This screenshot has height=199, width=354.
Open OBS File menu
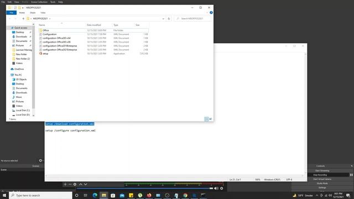[3, 2]
